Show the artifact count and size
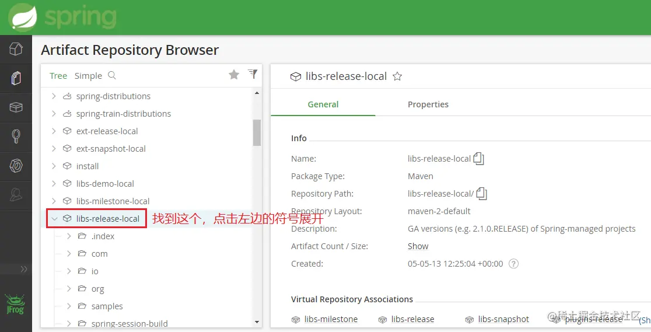 point(418,246)
